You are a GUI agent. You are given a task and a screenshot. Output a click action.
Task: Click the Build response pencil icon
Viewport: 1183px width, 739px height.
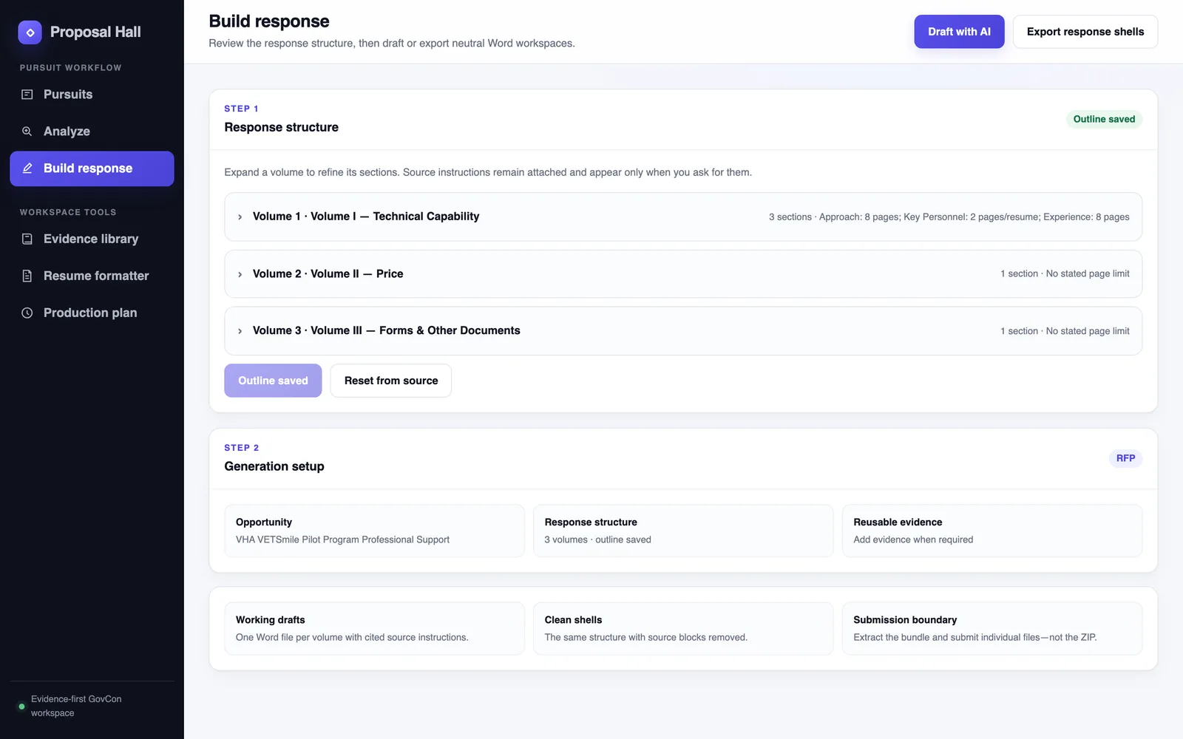[x=27, y=168]
